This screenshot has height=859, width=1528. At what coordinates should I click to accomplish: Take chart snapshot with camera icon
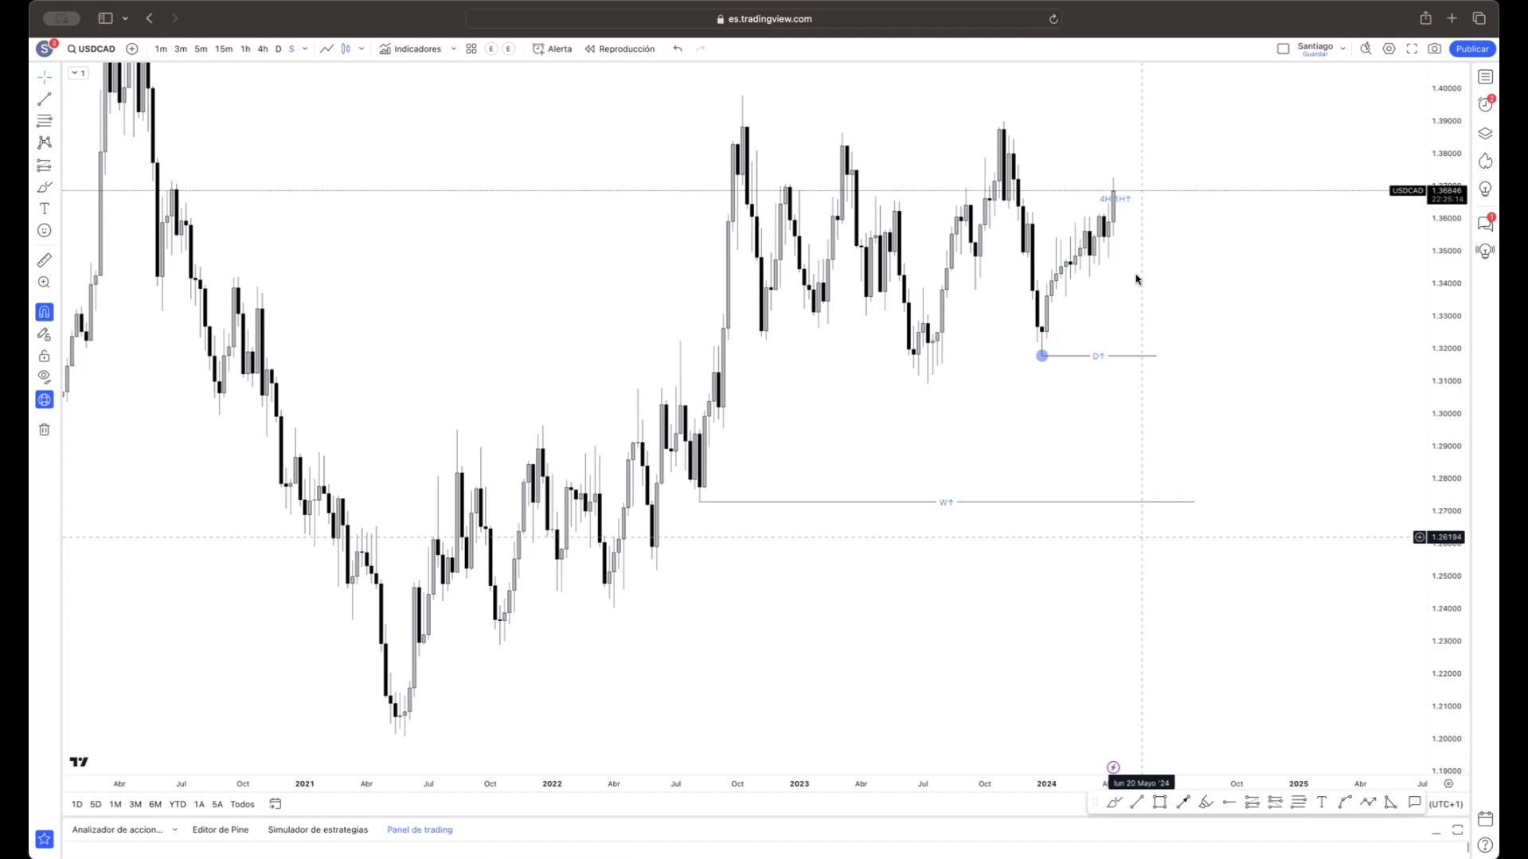tap(1434, 49)
